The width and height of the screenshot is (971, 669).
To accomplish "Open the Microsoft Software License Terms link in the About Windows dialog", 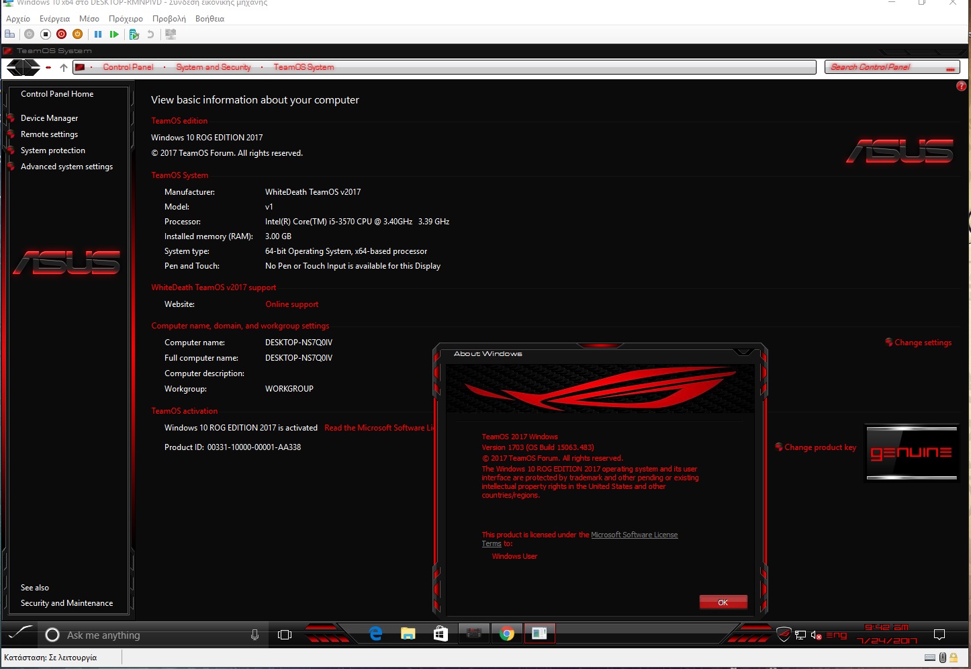I will click(x=634, y=535).
